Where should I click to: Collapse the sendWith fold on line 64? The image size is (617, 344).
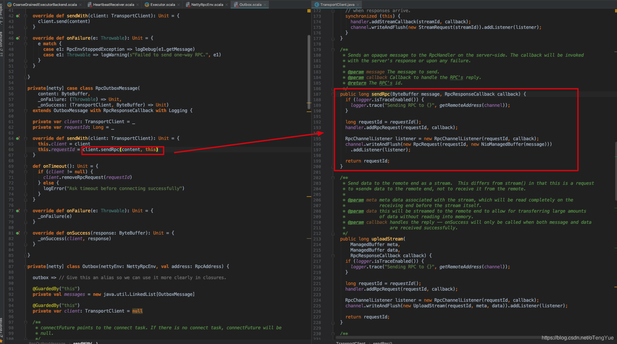26,138
